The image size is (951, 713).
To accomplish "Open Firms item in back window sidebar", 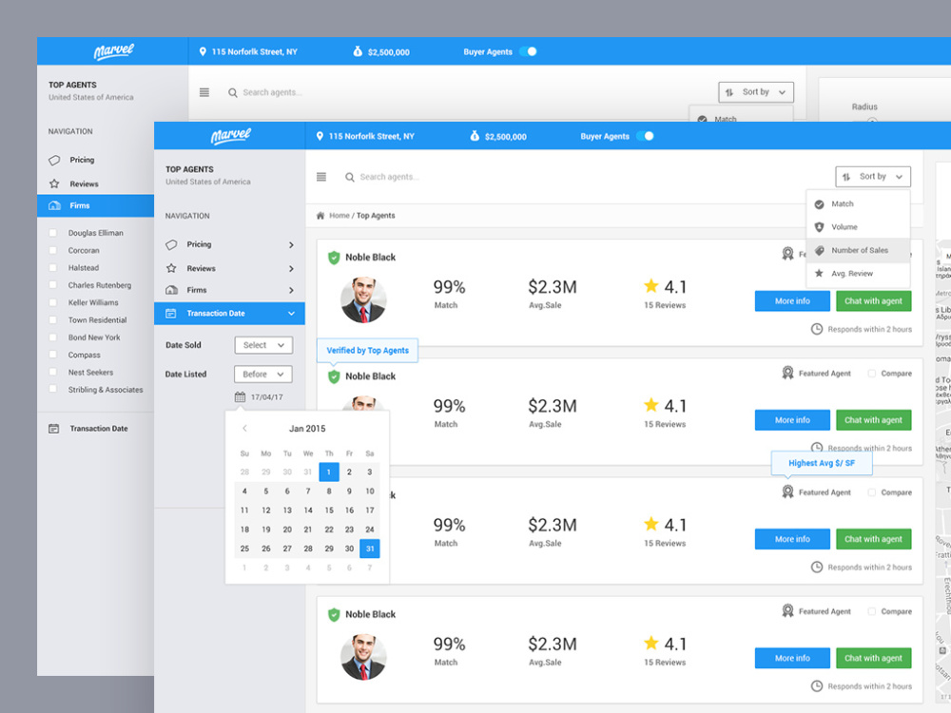I will click(x=95, y=205).
